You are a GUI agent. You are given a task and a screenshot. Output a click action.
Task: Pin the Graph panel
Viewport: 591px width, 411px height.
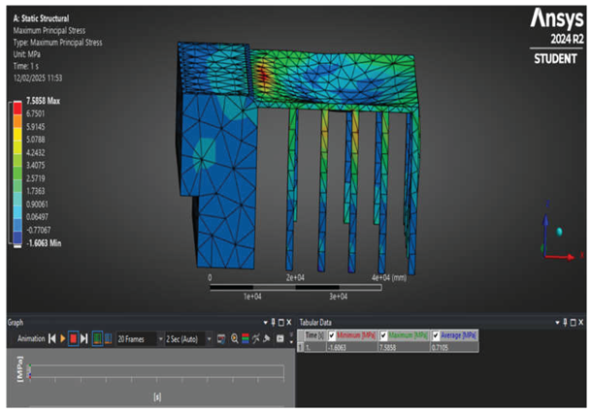tap(271, 322)
